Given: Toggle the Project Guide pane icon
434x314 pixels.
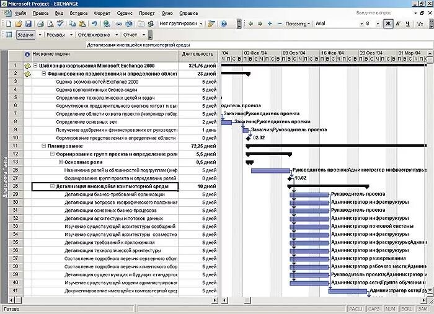Looking at the screenshot, I should click(9, 35).
